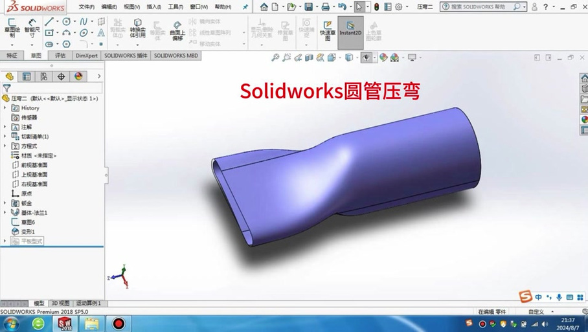
Task: Open the Options gear icon
Action: (399, 6)
